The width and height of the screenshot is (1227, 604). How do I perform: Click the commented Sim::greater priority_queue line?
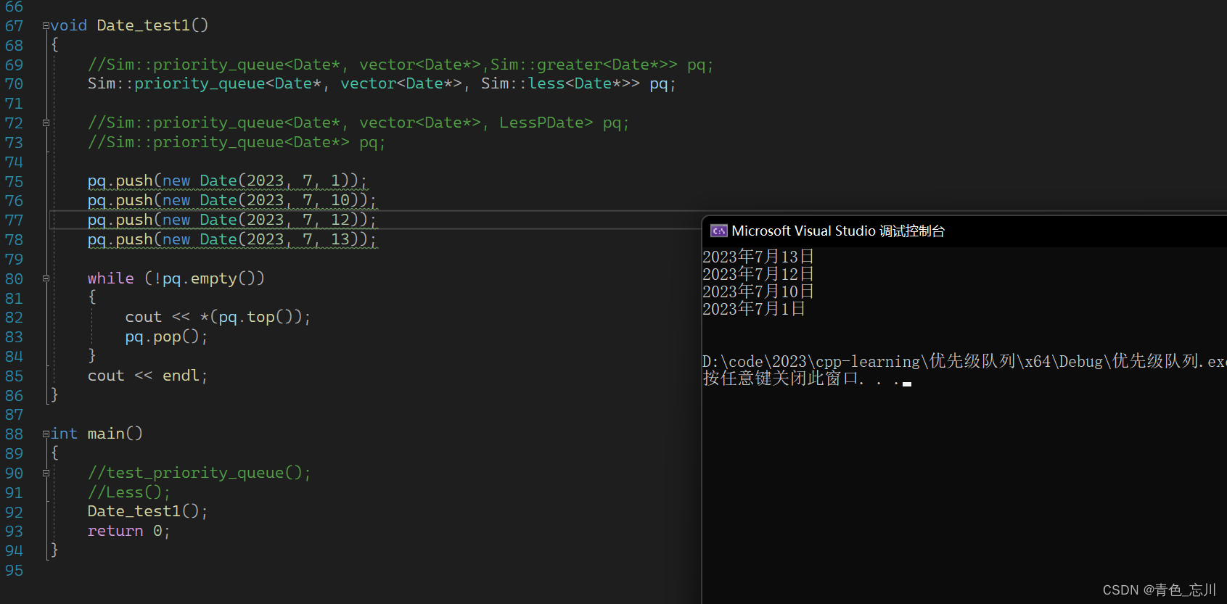[401, 65]
